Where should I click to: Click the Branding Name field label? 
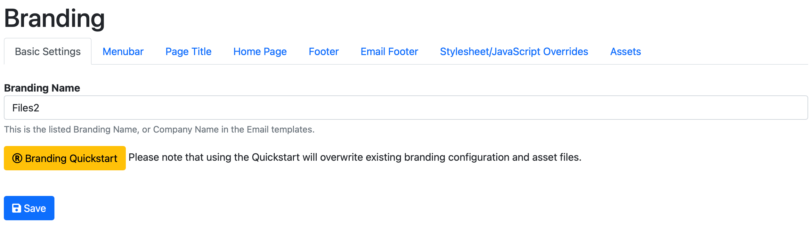(42, 88)
